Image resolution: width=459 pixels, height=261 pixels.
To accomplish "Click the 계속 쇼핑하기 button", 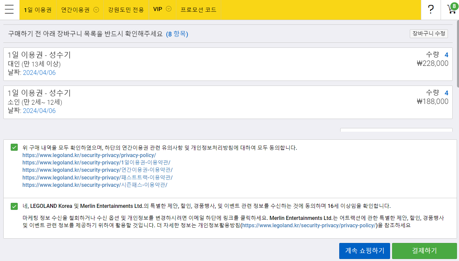I will 364,251.
